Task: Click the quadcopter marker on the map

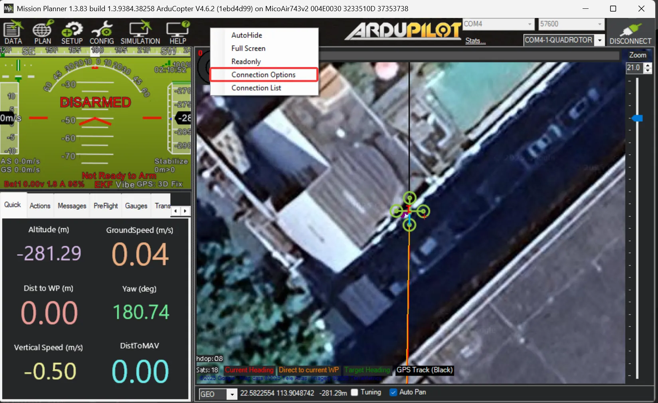Action: (409, 211)
